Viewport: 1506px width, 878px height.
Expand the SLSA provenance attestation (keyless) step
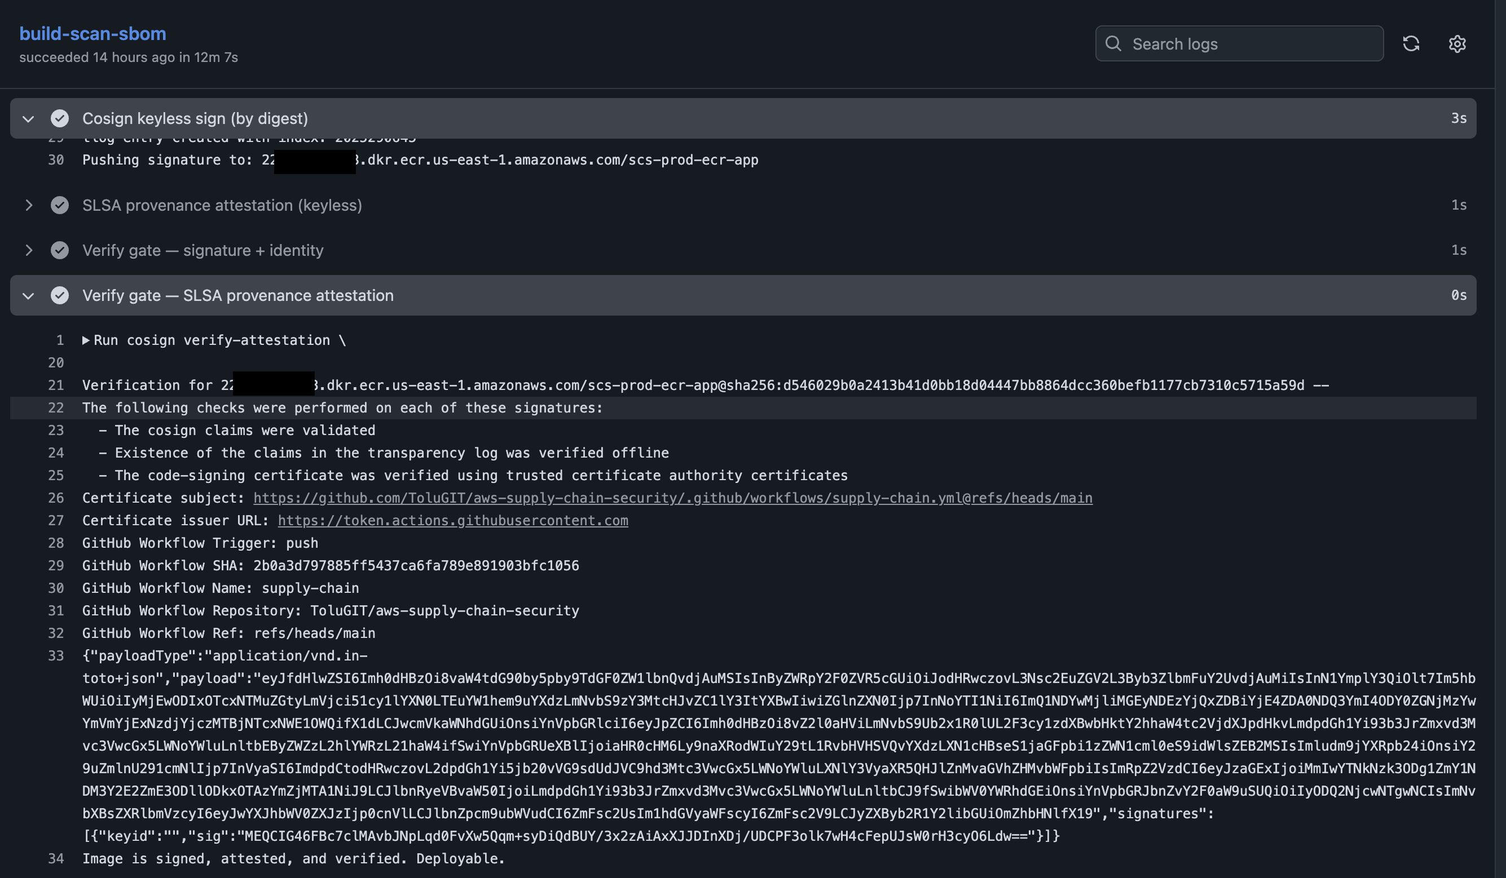pos(28,205)
